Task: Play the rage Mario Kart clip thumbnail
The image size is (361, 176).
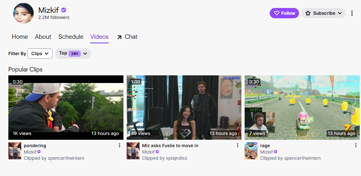Action: pos(302,107)
